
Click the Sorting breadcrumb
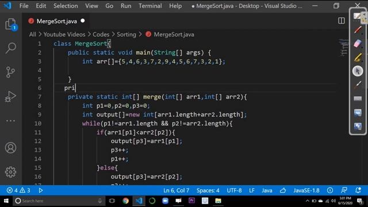tap(126, 34)
